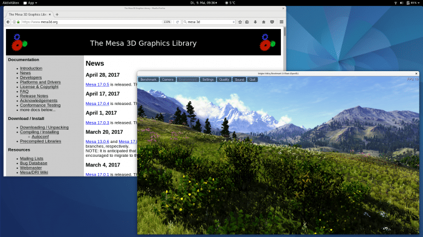Image resolution: width=423 pixels, height=237 pixels.
Task: Open the Firefox downloads arrow
Action: pyautogui.click(x=255, y=22)
